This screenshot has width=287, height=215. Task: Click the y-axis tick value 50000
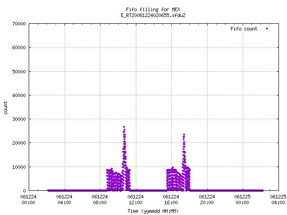pyautogui.click(x=19, y=72)
